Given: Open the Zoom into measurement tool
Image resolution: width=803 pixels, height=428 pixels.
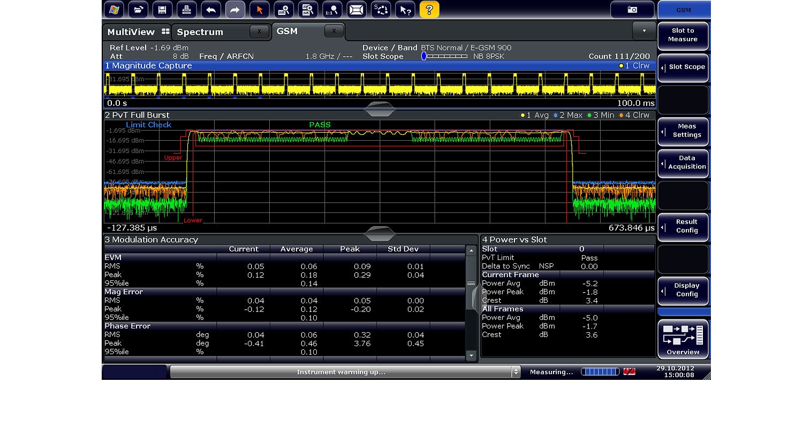Looking at the screenshot, I should (284, 10).
